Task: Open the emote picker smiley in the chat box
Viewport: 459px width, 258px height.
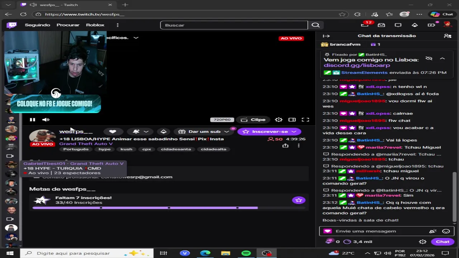Action: 446,231
